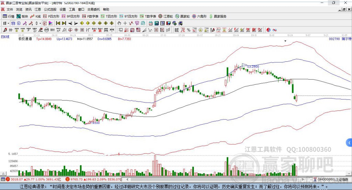
Task: Open the P数字表 tool
Action: (x=90, y=16)
